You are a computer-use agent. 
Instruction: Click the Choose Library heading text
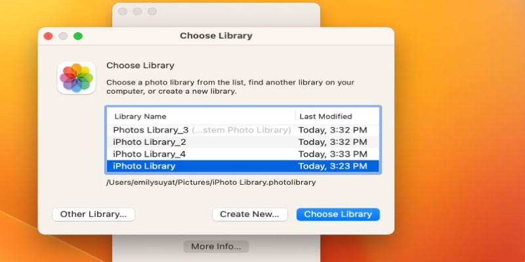[x=140, y=65]
